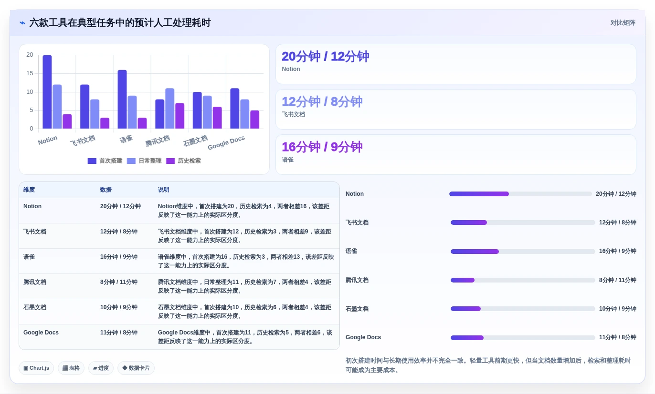The width and height of the screenshot is (655, 394).
Task: Click progress value 10分钟 / 9分钟 for 石墨文档
Action: pos(618,309)
